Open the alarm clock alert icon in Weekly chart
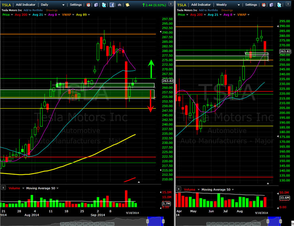 click(264, 5)
